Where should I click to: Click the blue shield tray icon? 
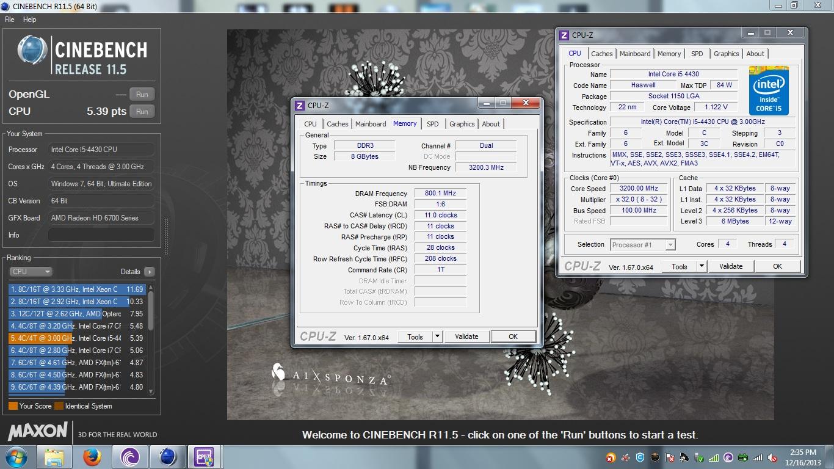point(640,457)
